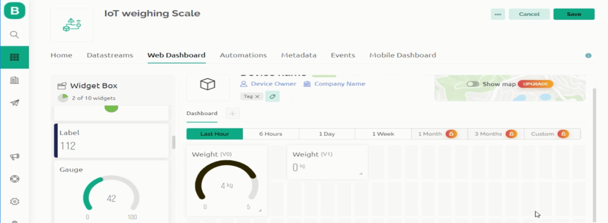
Task: Select the 1 Week time range
Action: (383, 134)
